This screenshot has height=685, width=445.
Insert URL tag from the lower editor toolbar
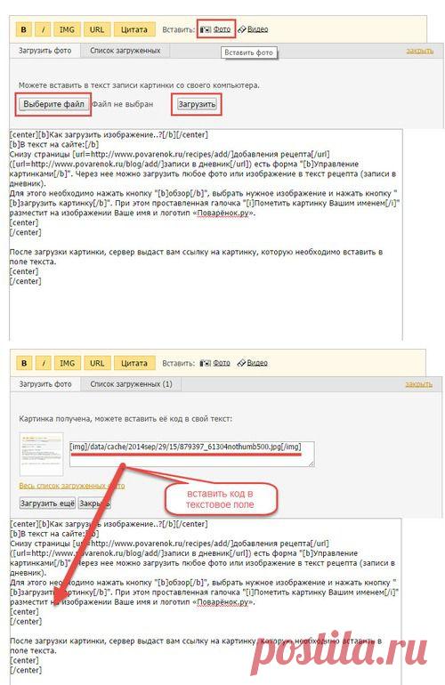(97, 363)
